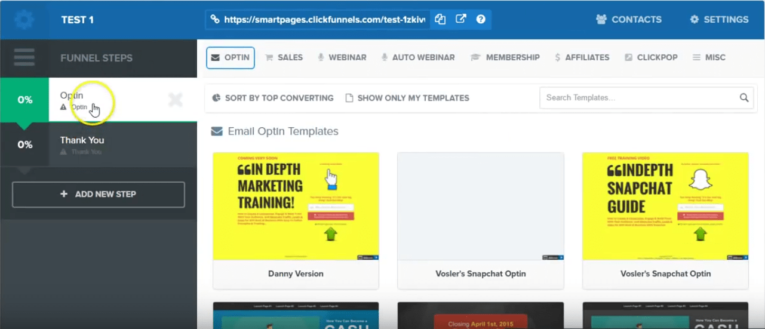Click the 0% badge on Thank You step
Image resolution: width=765 pixels, height=329 pixels.
(x=24, y=144)
